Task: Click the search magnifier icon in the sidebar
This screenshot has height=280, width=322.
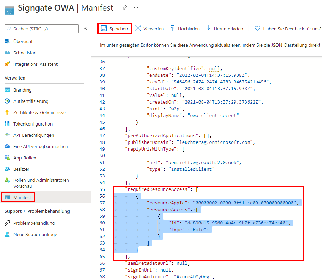Action: [x=9, y=29]
